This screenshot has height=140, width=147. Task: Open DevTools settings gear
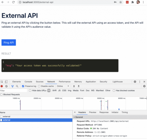tap(135, 82)
